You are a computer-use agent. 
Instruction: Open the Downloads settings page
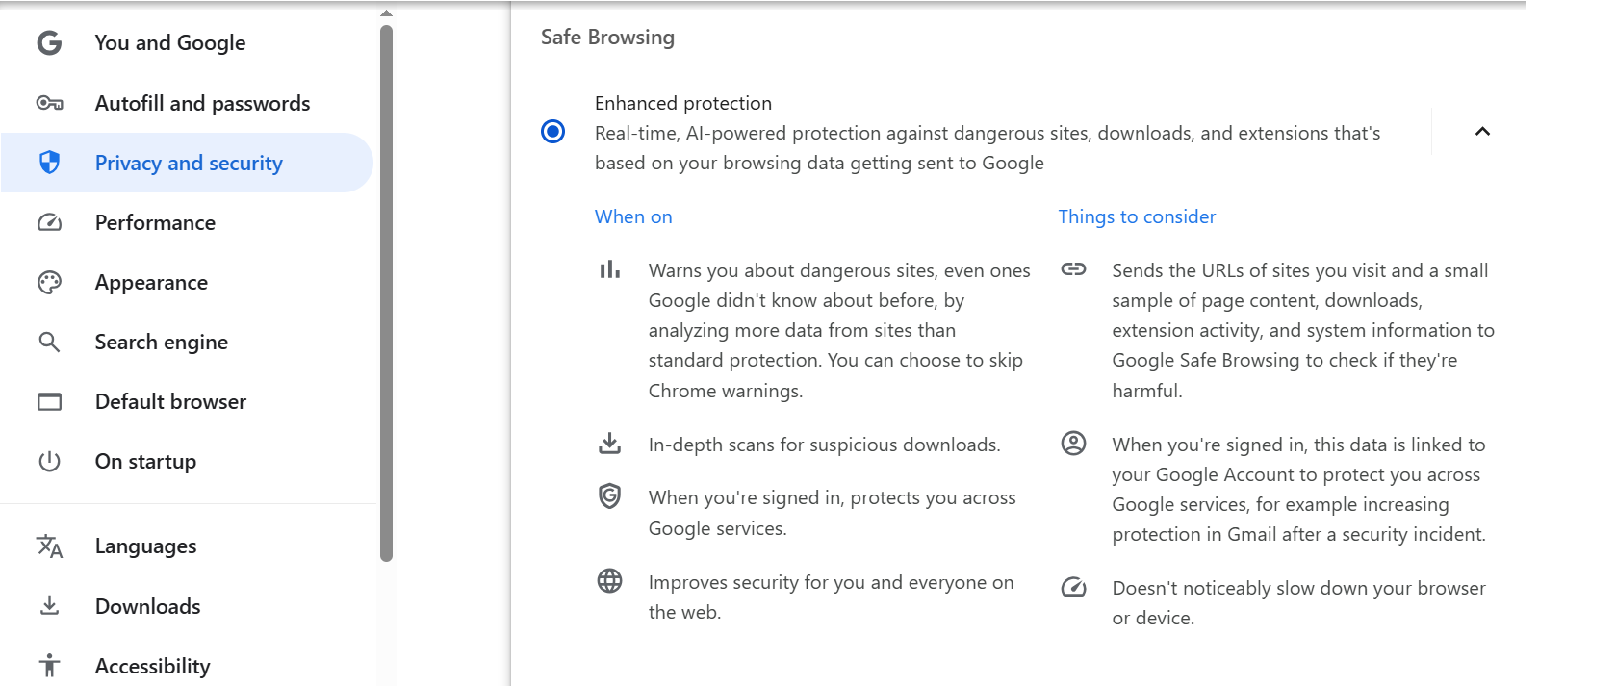pyautogui.click(x=147, y=606)
